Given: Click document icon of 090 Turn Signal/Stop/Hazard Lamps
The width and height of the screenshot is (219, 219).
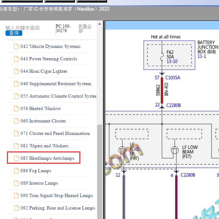Looking at the screenshot, I should pos(16,196).
